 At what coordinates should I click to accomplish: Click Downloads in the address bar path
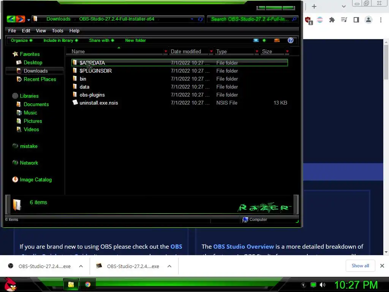tap(59, 19)
